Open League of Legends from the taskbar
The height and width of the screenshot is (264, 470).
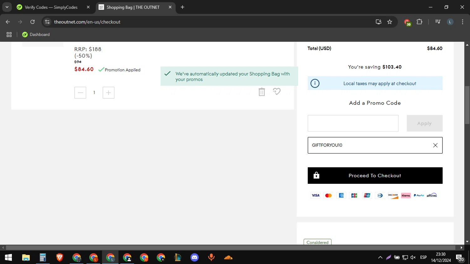pos(178,257)
